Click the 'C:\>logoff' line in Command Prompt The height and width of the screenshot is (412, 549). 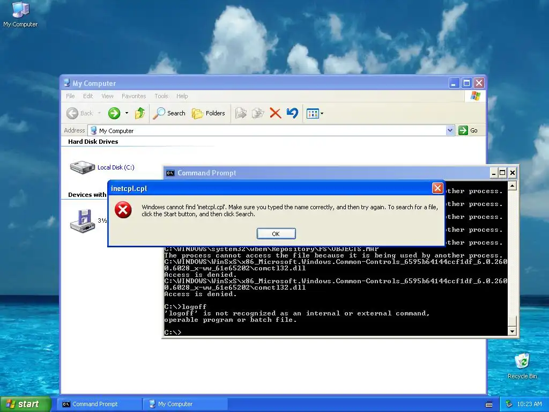click(185, 307)
